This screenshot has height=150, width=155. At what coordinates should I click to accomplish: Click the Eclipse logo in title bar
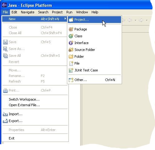(4, 5)
